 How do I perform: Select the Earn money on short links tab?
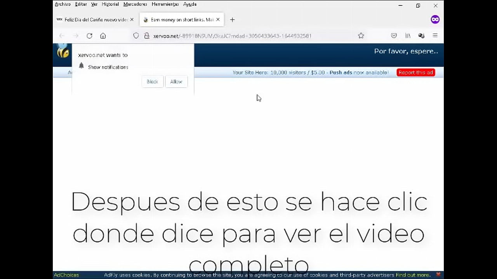tap(182, 20)
